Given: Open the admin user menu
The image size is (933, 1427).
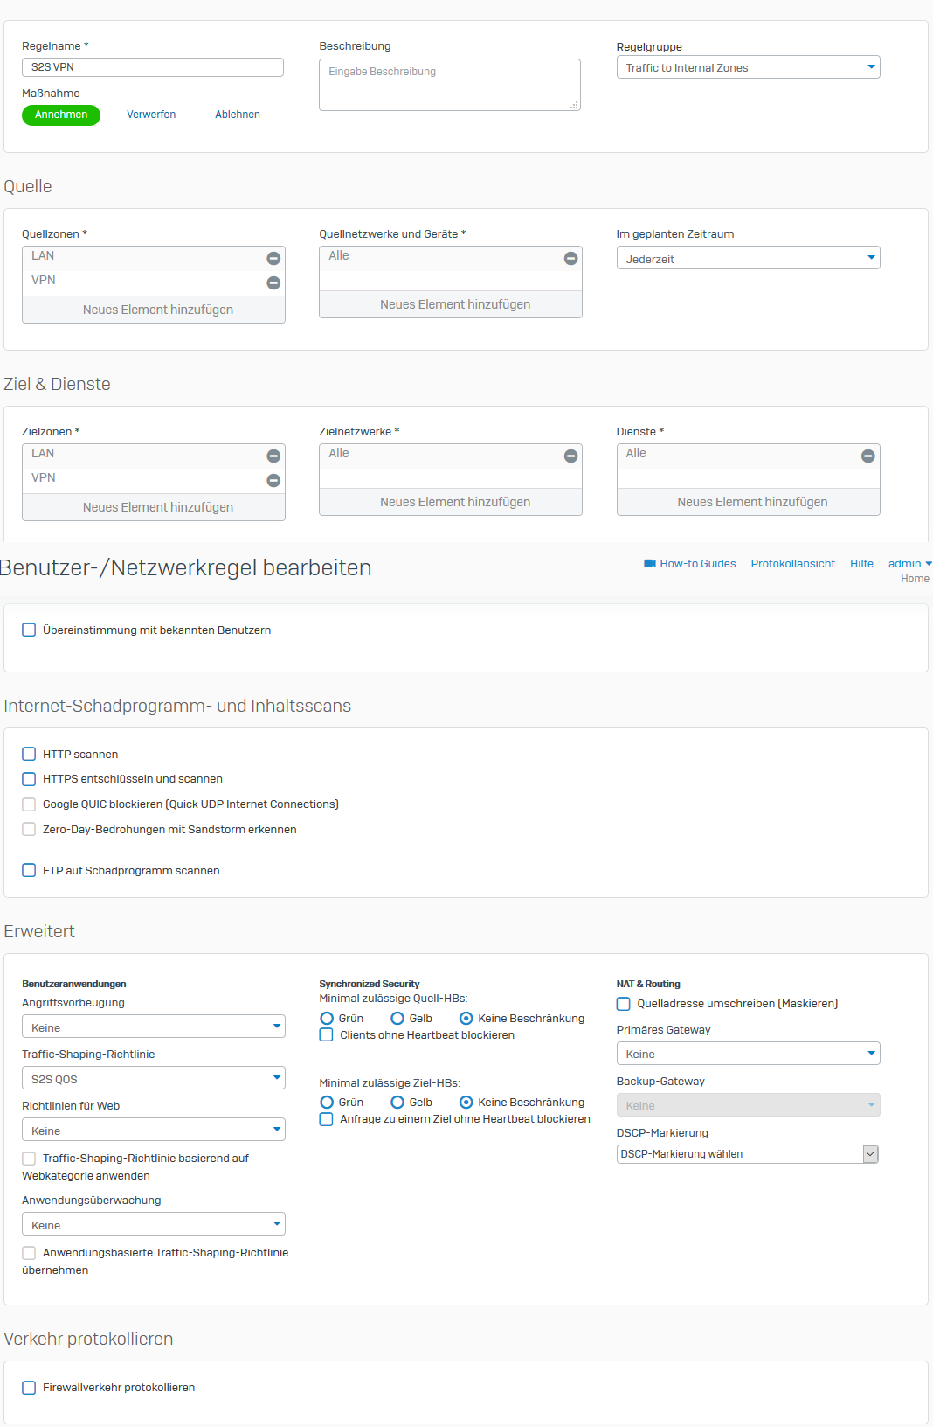Looking at the screenshot, I should (x=909, y=564).
